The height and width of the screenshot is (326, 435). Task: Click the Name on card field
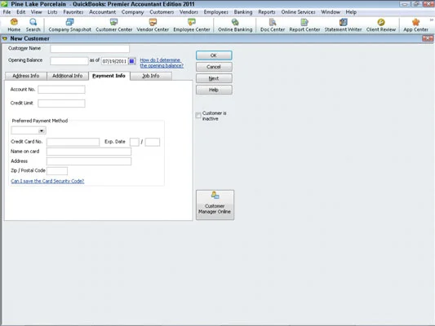89,152
